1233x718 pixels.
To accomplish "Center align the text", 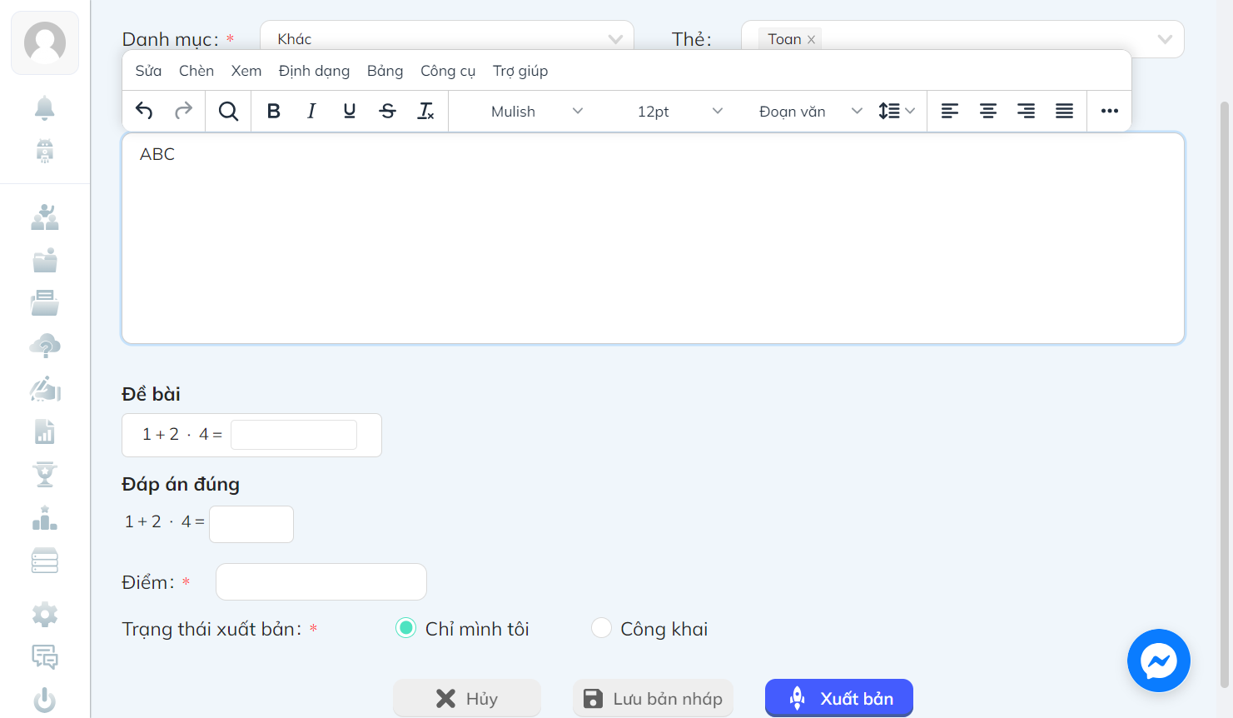I will [988, 111].
